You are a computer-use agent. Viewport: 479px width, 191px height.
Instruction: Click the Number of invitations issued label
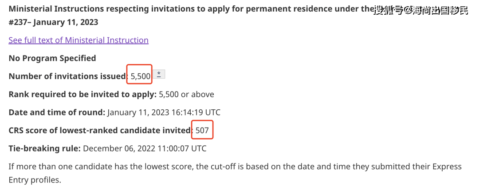click(68, 76)
